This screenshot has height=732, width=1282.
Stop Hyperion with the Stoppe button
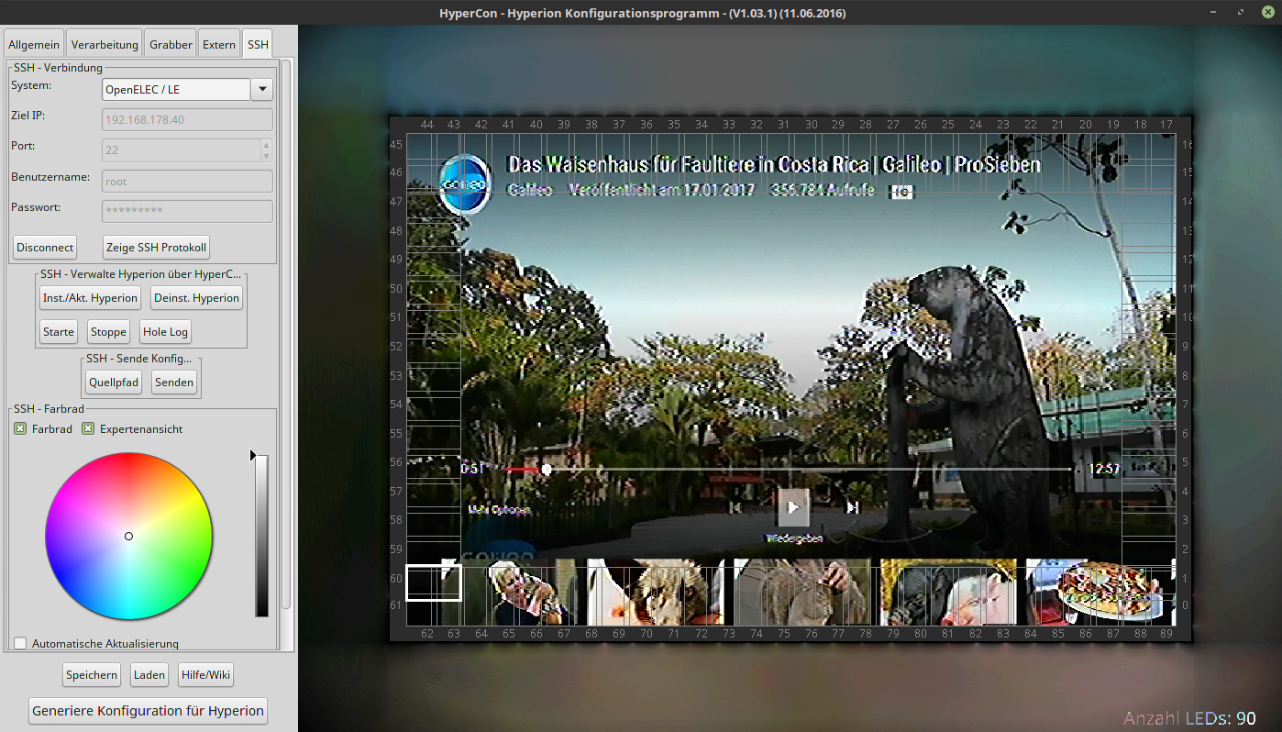click(x=109, y=332)
